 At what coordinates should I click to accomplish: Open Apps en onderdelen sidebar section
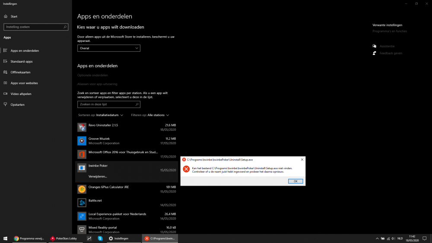[x=25, y=50]
